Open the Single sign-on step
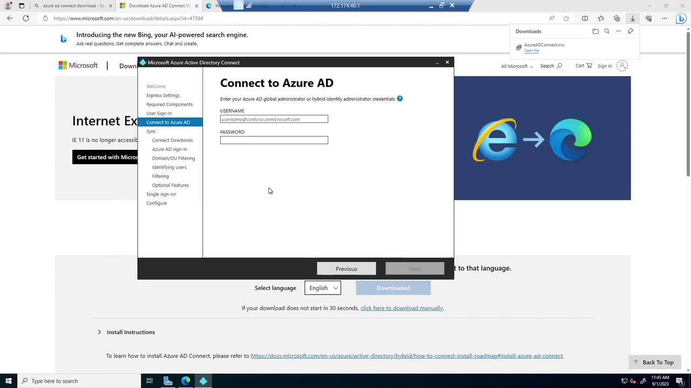Screen dimensions: 691x388 [161, 194]
